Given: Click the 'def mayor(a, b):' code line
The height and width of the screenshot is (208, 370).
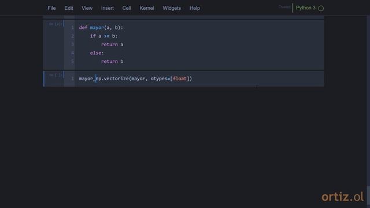Looking at the screenshot, I should click(101, 28).
